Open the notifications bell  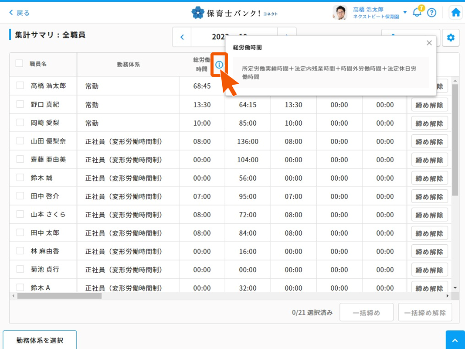point(417,13)
